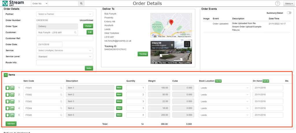Image resolution: width=296 pixels, height=133 pixels.
Task: Click rob.forsyth@proximity.co.uk email text
Action: pyautogui.click(x=118, y=41)
